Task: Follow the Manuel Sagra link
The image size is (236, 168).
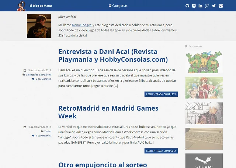Action: [x=81, y=25]
